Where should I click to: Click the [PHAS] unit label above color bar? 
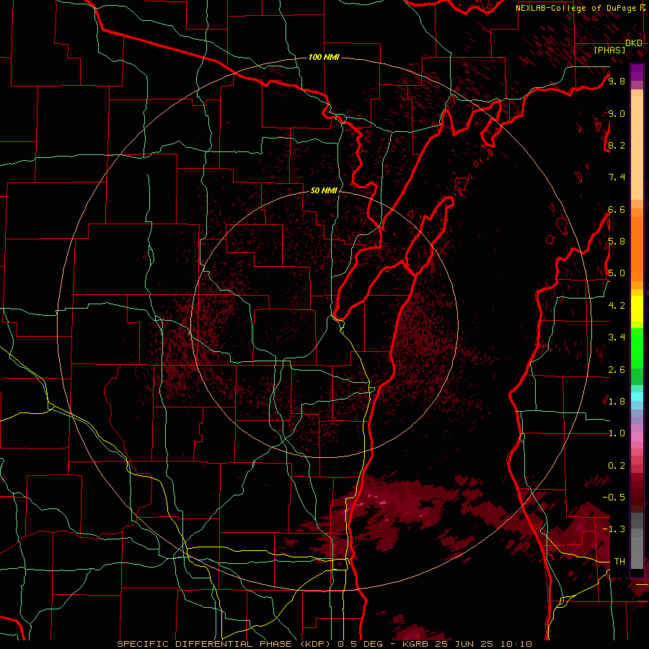[609, 50]
